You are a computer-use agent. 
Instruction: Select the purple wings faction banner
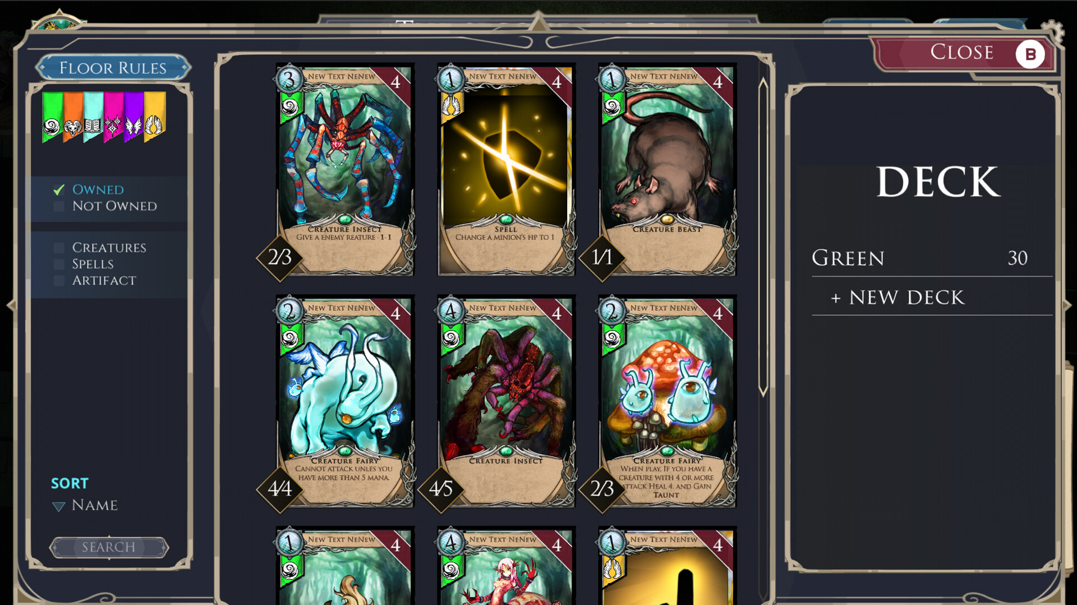pos(135,117)
